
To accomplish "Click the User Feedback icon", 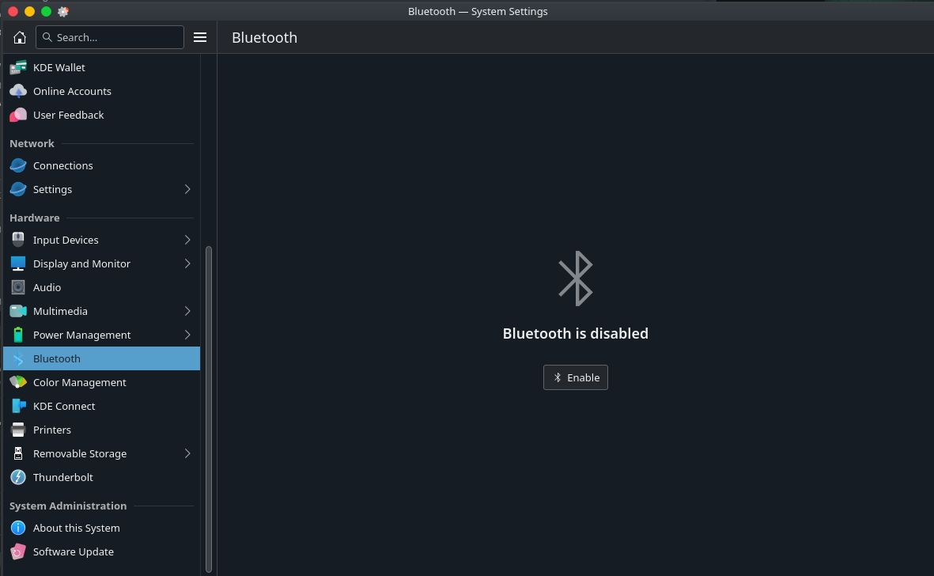I will [x=18, y=115].
